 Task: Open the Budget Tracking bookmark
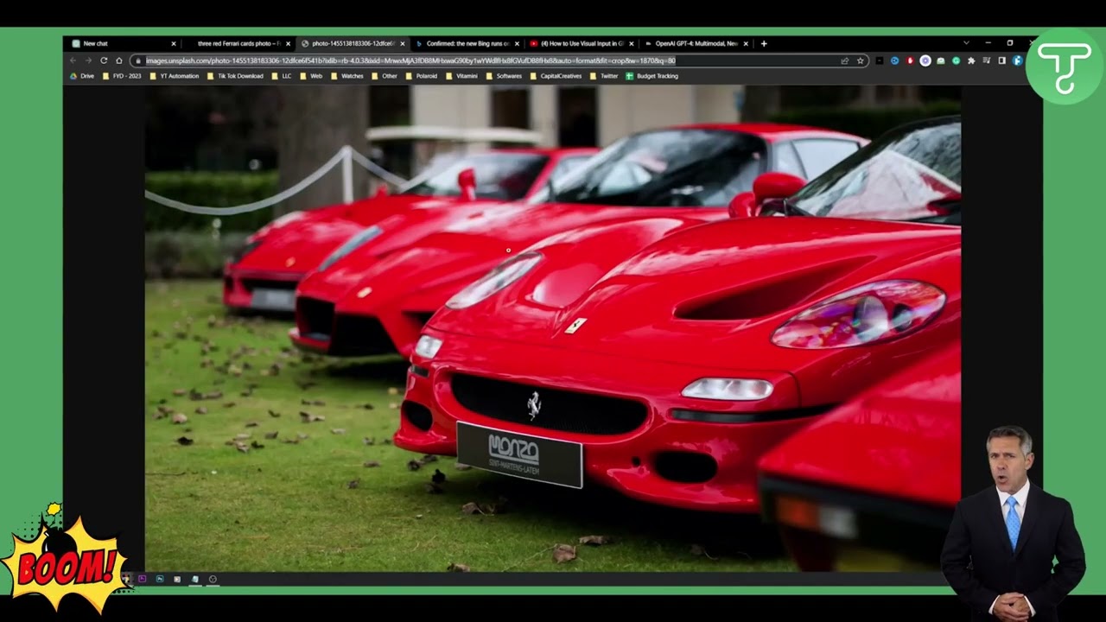pyautogui.click(x=656, y=76)
